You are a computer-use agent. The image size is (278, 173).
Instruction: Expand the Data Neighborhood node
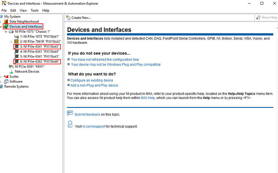click(1, 22)
